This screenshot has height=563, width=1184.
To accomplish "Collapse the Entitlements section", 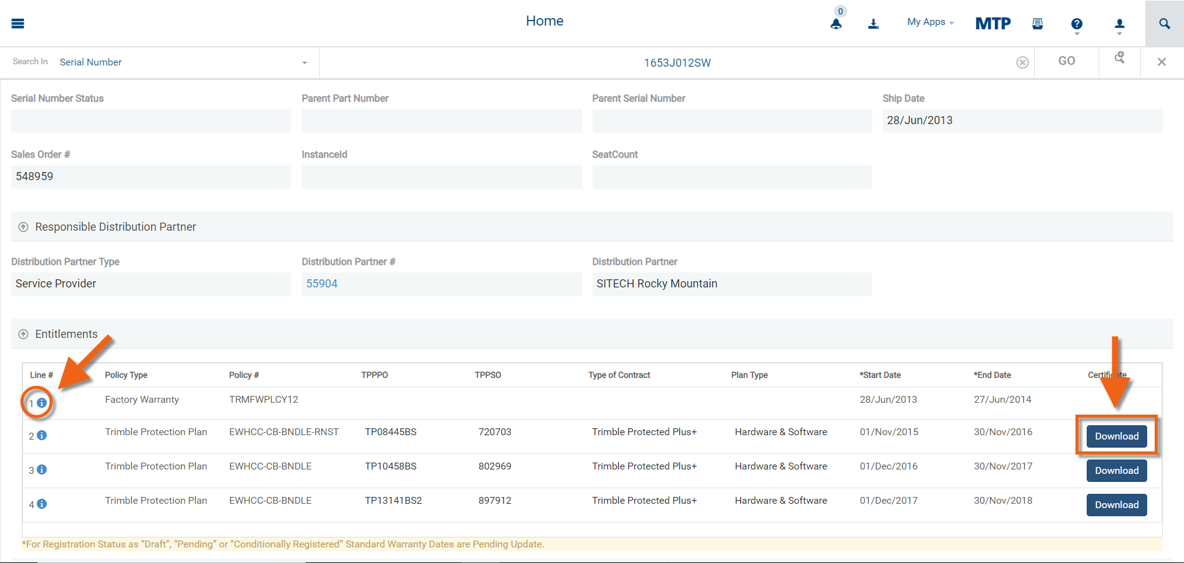I will click(x=23, y=334).
